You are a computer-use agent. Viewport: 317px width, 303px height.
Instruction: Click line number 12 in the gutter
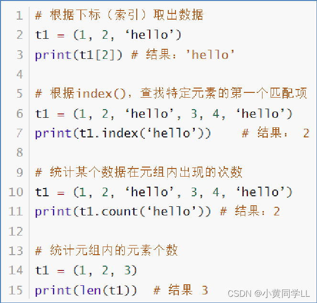point(16,231)
